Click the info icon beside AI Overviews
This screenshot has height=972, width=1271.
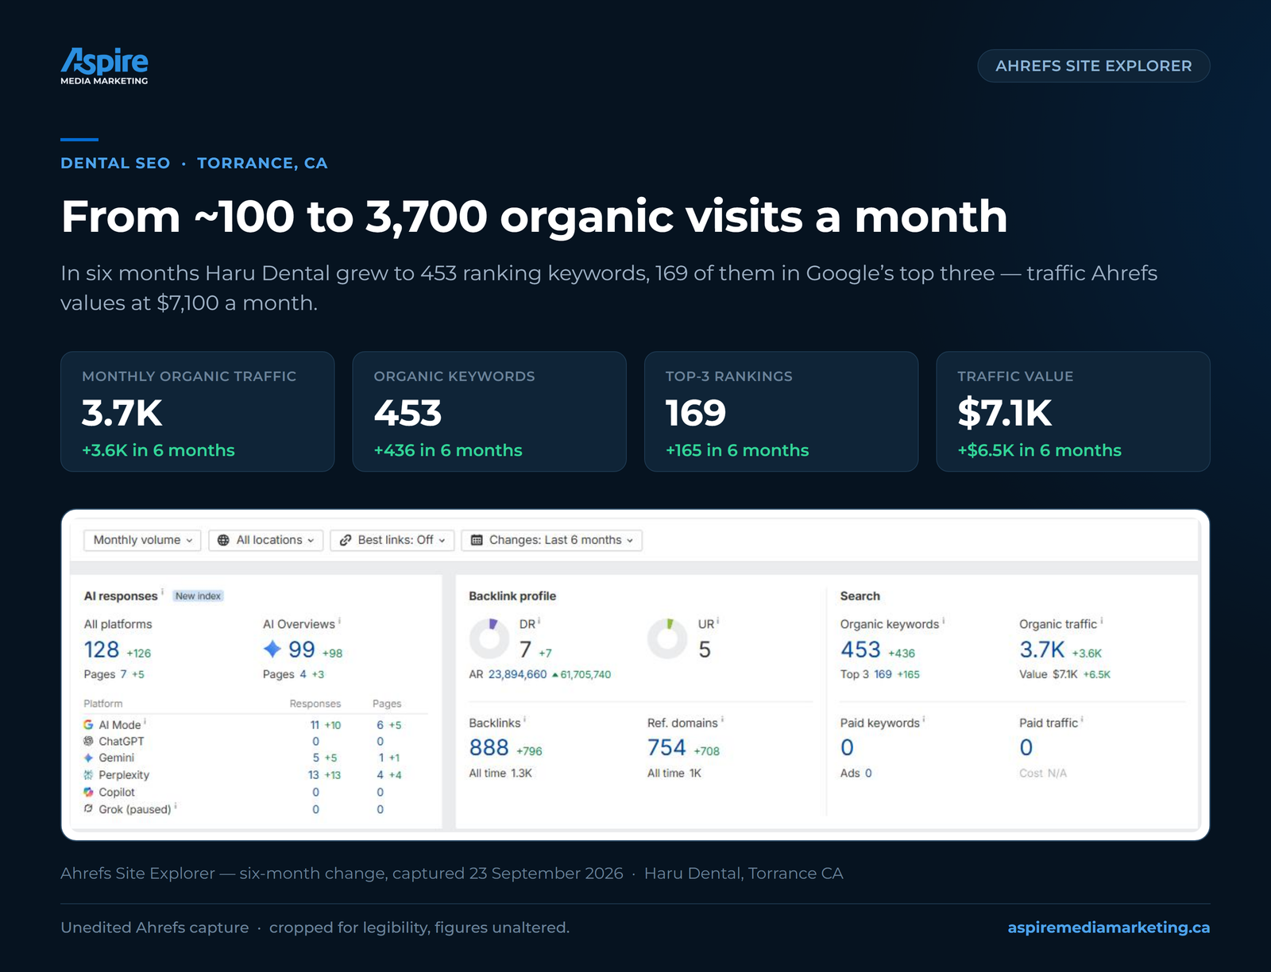[340, 621]
